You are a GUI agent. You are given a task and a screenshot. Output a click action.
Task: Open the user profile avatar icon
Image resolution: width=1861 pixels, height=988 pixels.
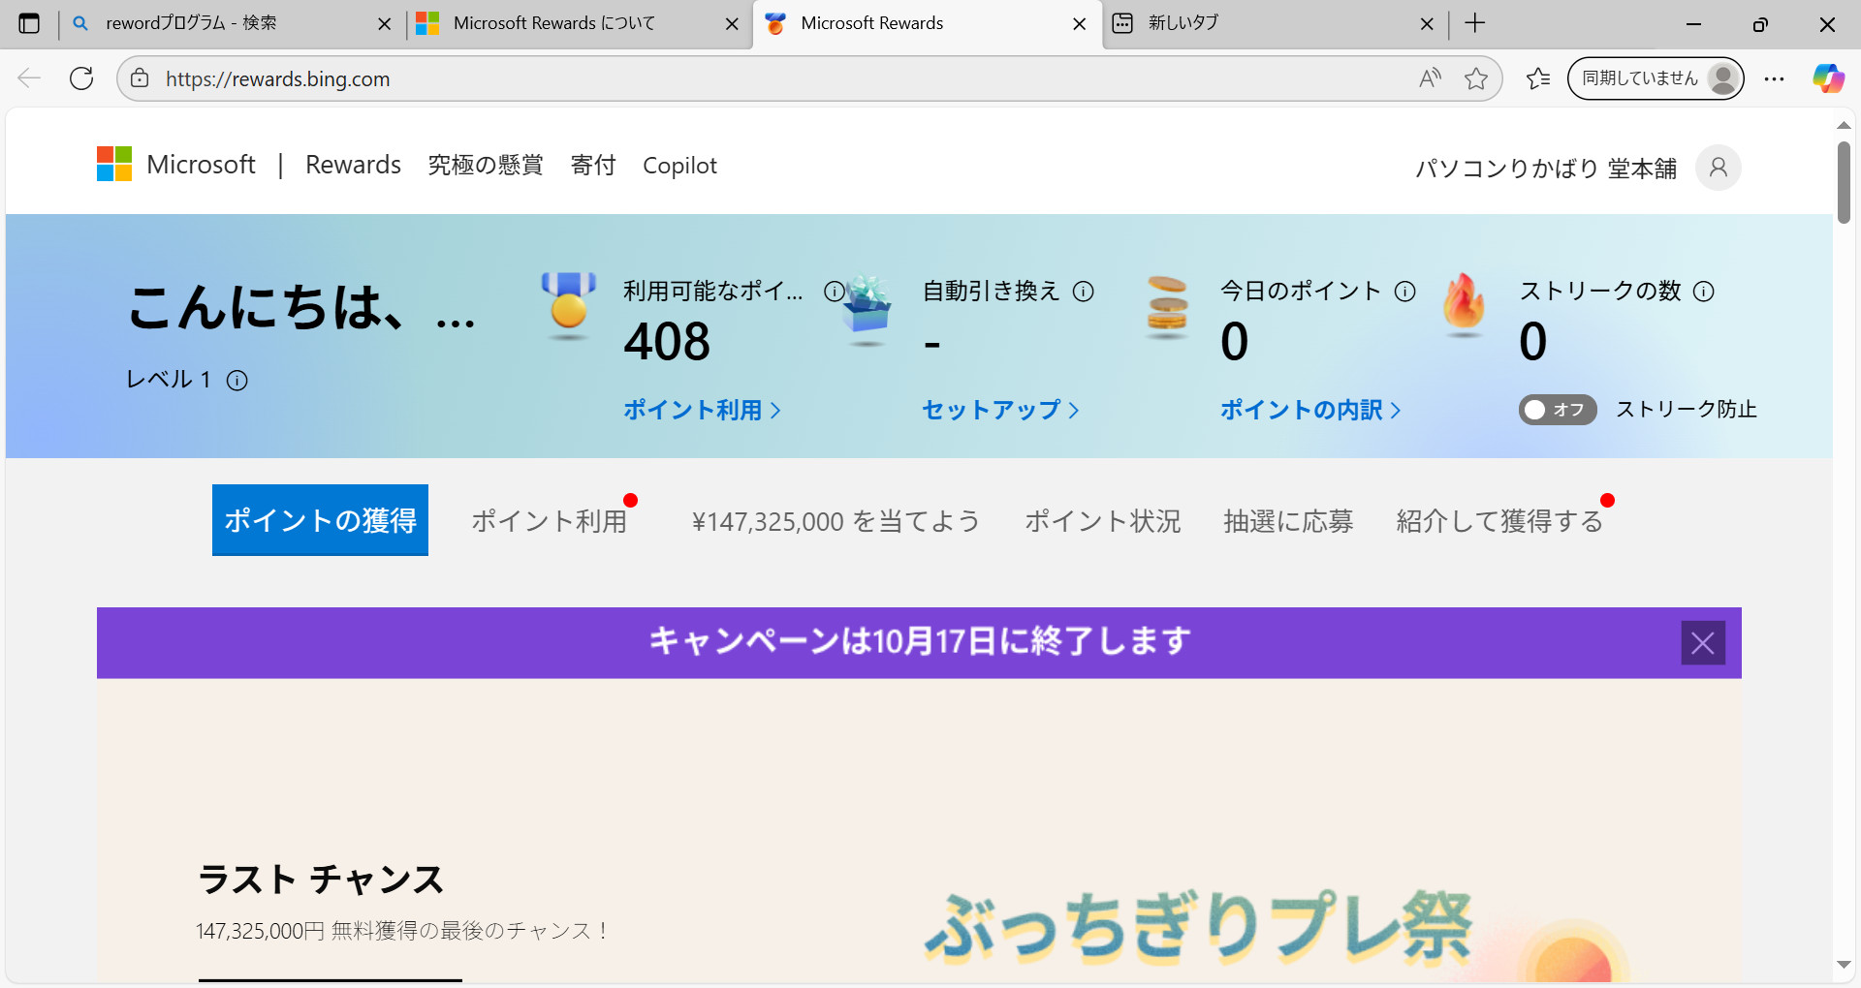click(x=1718, y=167)
